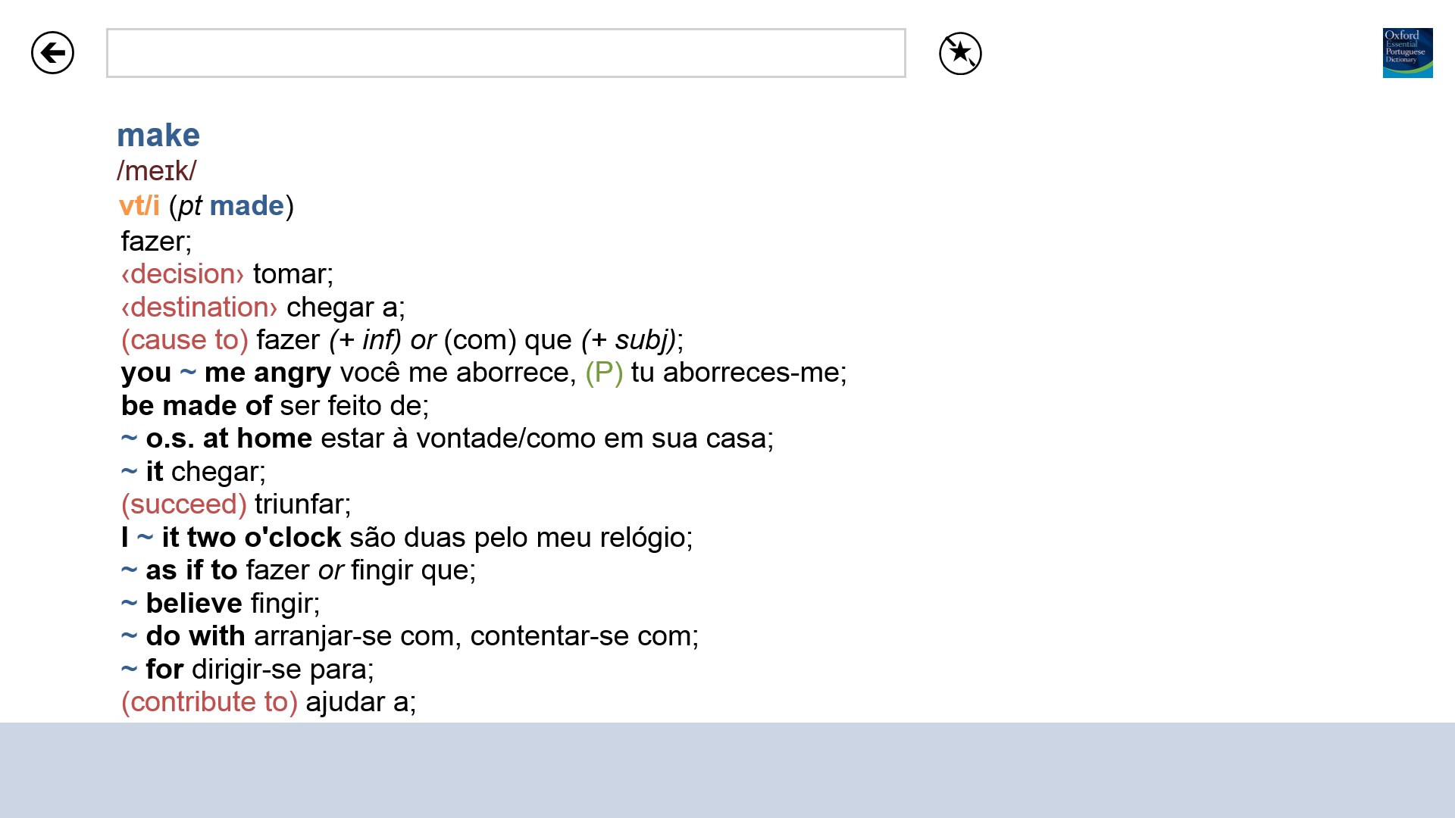Click the "decision" context label

pyautogui.click(x=183, y=274)
